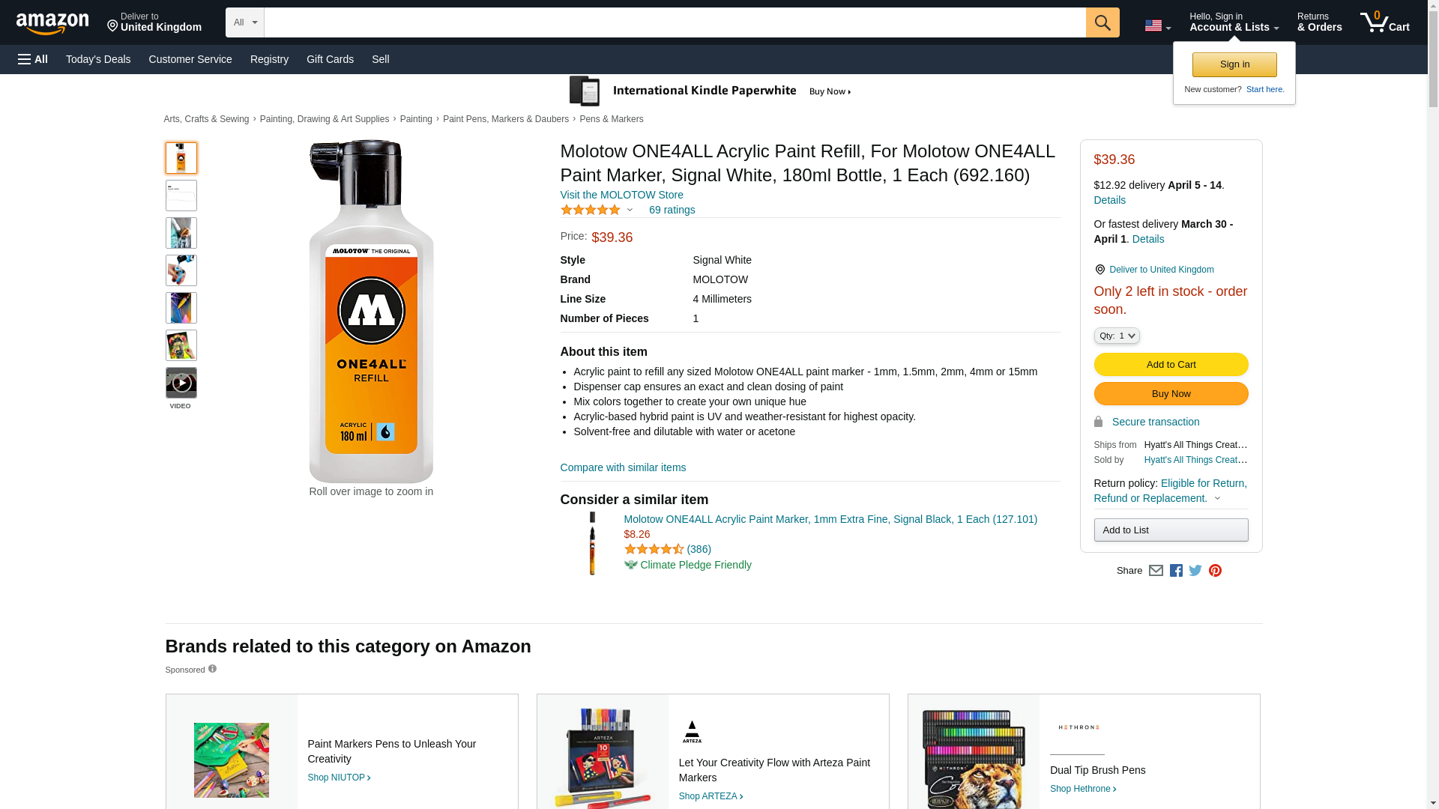Expand return policy details chevron
Screen dimensions: 1439x809
click(1217, 499)
